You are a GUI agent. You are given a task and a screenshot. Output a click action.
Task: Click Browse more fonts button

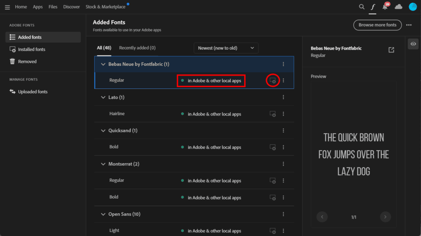click(x=377, y=25)
